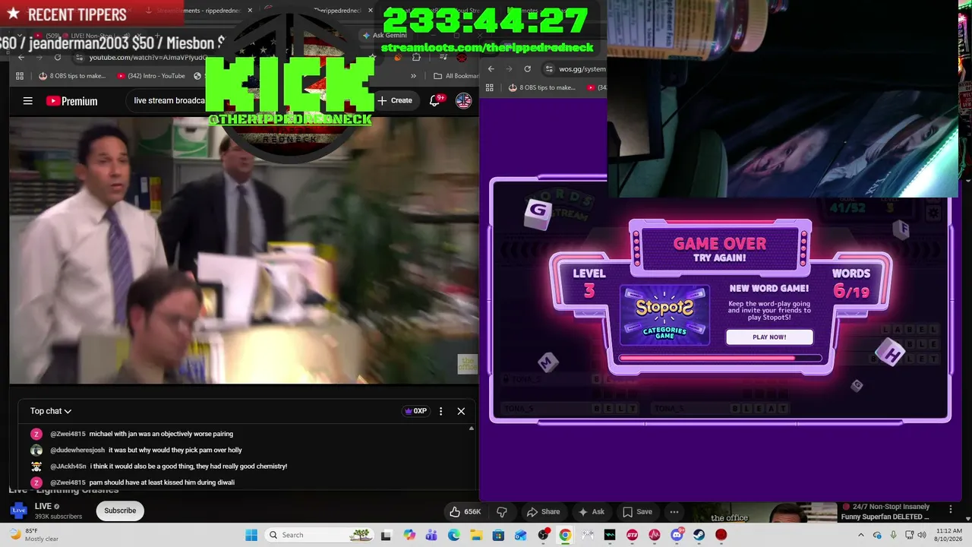Open Microsoft Edge from the taskbar
The width and height of the screenshot is (972, 547).
454,535
